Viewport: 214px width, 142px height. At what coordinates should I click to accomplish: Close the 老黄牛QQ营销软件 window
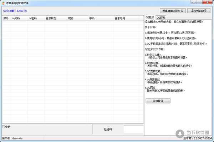(x=207, y=2)
